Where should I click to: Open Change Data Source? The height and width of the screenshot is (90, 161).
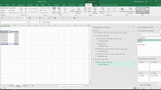click(x=78, y=10)
